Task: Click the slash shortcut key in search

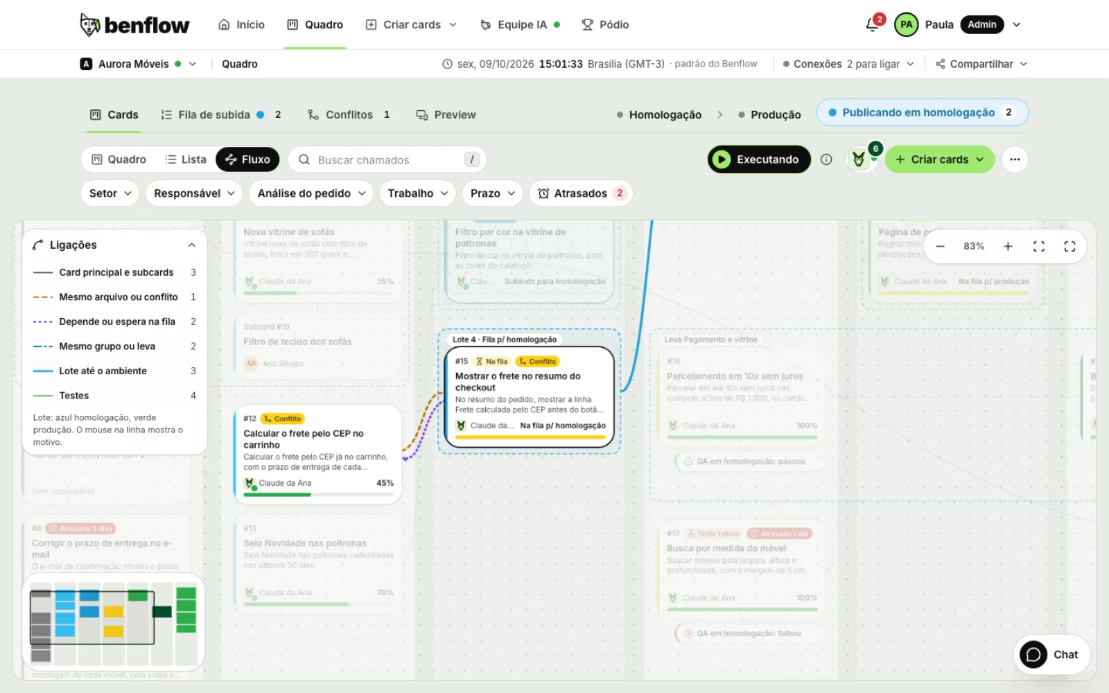Action: pyautogui.click(x=472, y=159)
